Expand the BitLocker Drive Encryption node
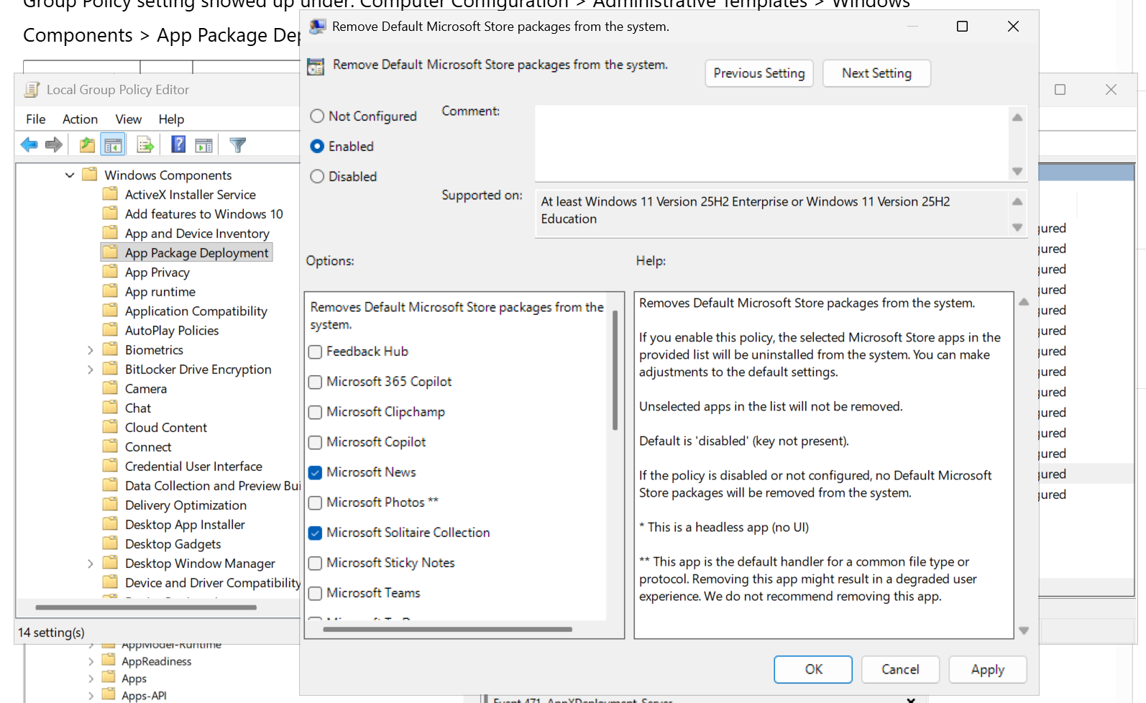This screenshot has height=703, width=1146. 90,369
